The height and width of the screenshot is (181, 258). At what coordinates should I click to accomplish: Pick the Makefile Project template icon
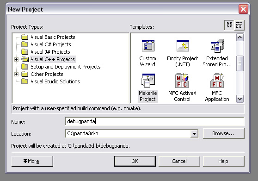click(x=148, y=80)
